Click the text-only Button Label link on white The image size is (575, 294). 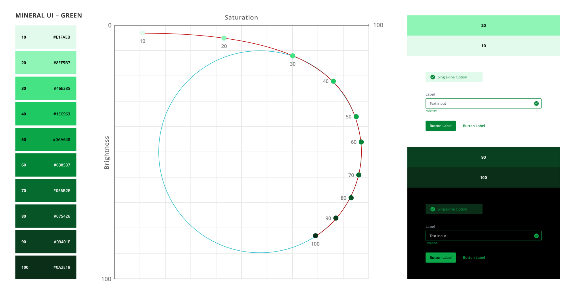474,126
